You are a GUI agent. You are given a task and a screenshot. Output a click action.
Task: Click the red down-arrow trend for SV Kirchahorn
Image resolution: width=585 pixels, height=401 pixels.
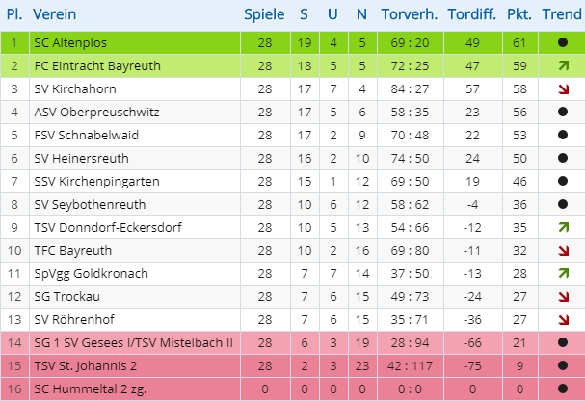coord(562,89)
